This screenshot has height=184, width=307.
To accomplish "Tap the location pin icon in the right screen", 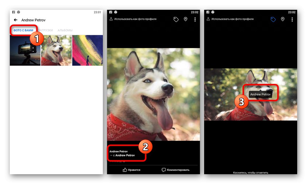I will pos(282,19).
